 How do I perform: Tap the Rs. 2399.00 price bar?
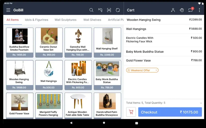click(x=107, y=55)
